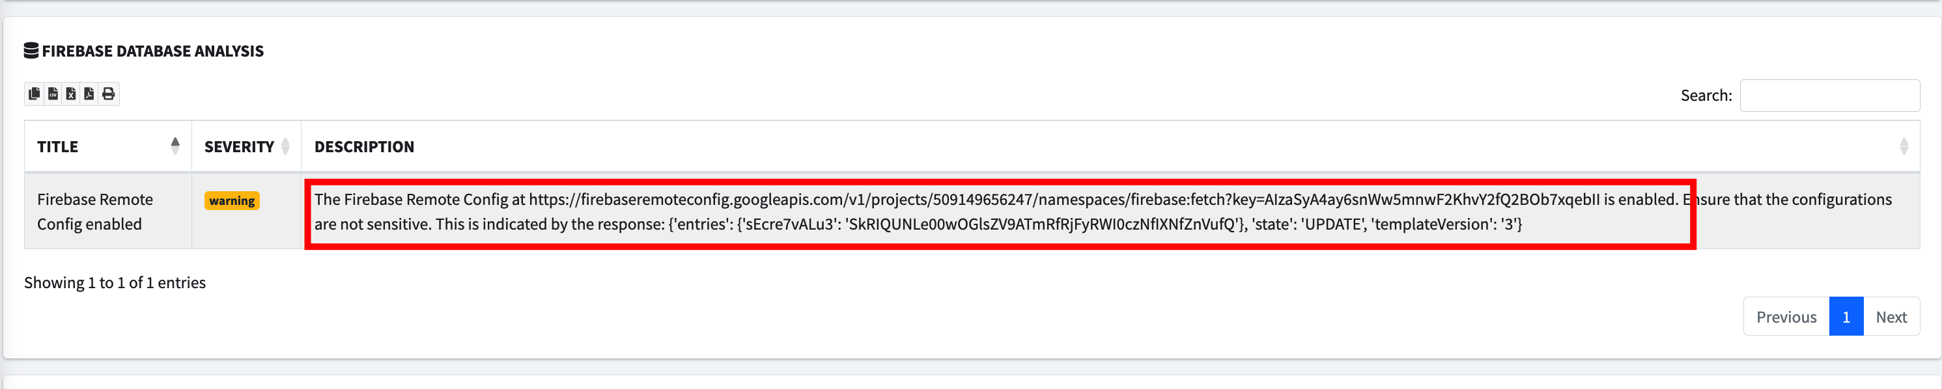This screenshot has width=1942, height=389.
Task: Toggle sort order on the rightmost column
Action: coord(1904,147)
